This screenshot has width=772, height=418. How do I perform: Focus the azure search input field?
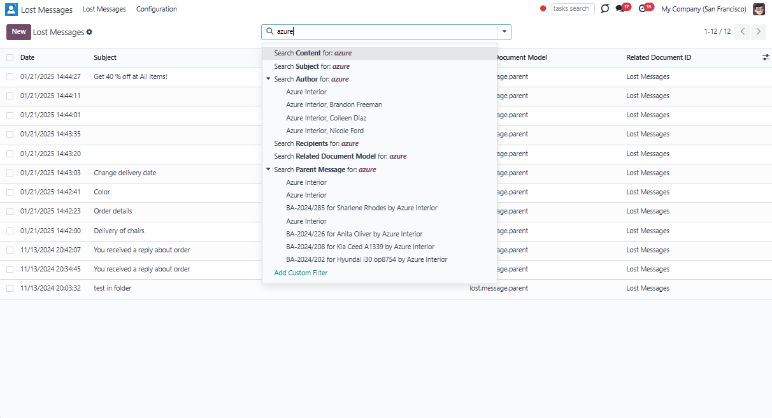385,31
